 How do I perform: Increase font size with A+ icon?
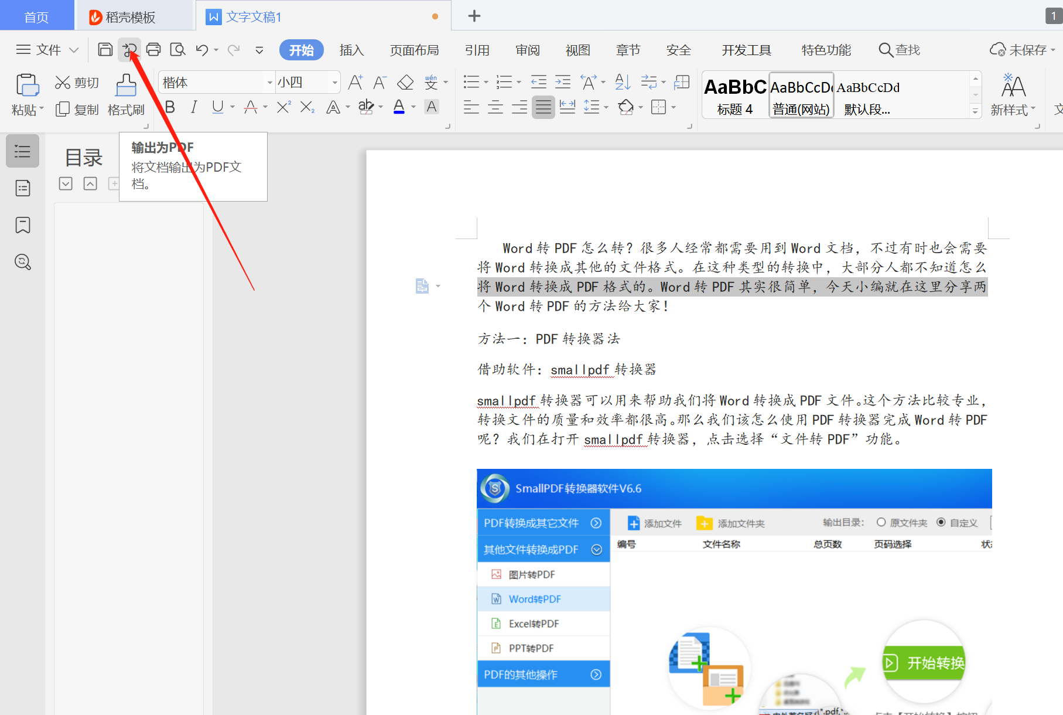[x=355, y=83]
